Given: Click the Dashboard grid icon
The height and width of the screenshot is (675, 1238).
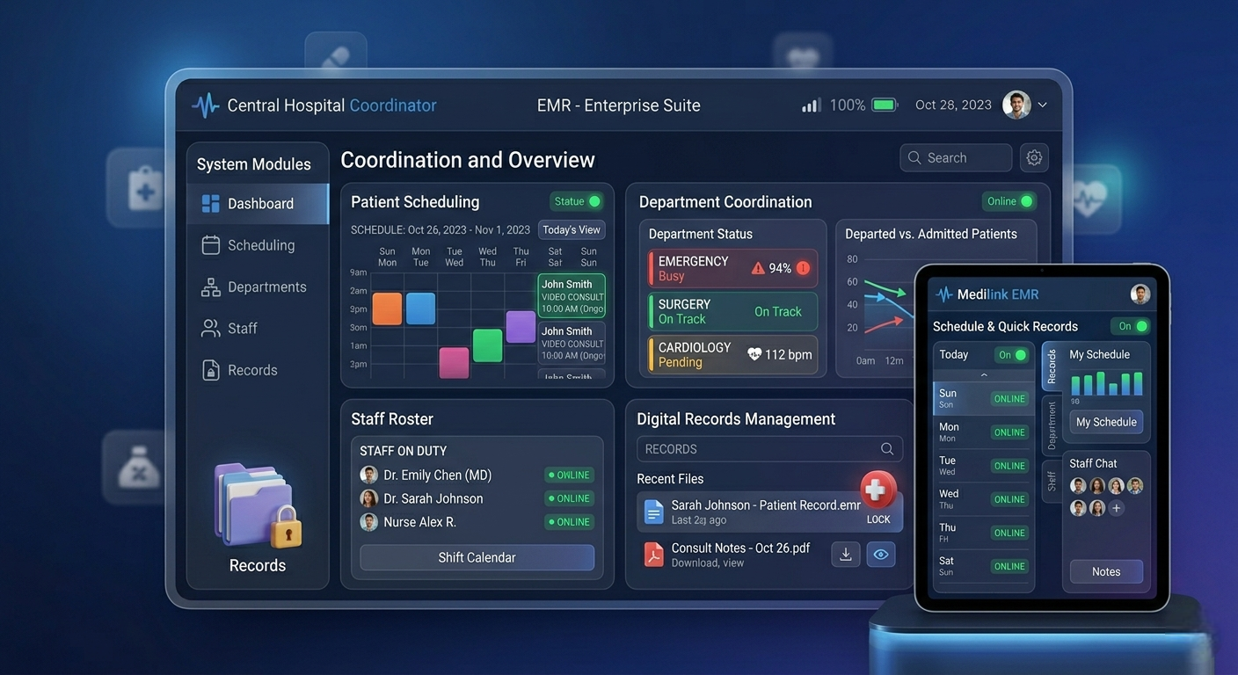Looking at the screenshot, I should pyautogui.click(x=211, y=204).
